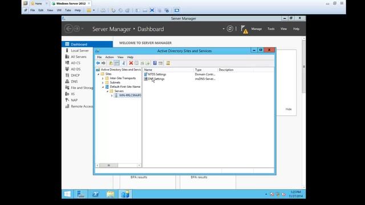Click Active Directory Sites and Services taskbar icon
The image size is (365, 205).
click(x=125, y=194)
